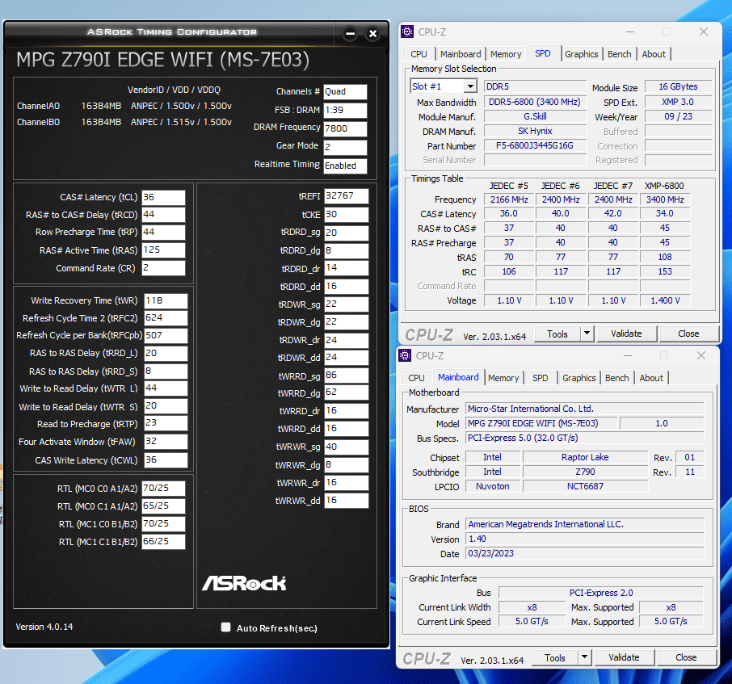
Task: Open SPD tab in lower CPU-Z window
Action: click(541, 378)
